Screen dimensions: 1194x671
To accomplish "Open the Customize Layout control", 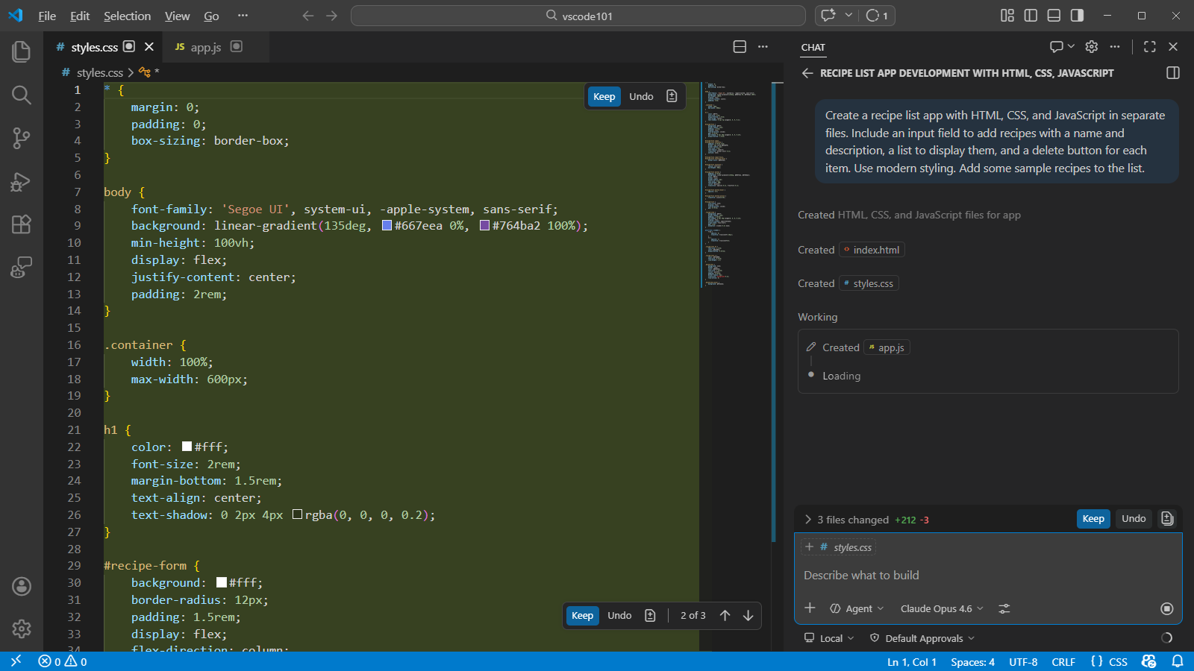I will coord(1007,15).
